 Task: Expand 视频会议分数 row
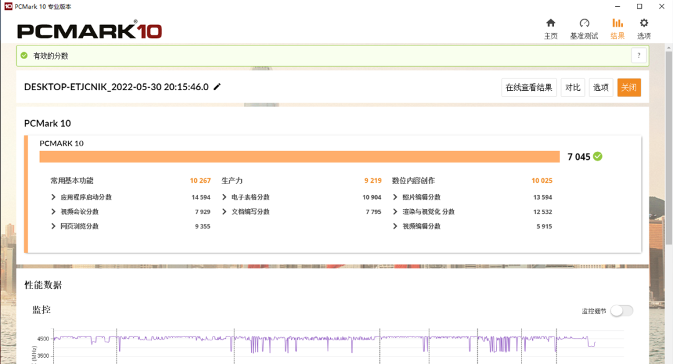[x=53, y=212]
